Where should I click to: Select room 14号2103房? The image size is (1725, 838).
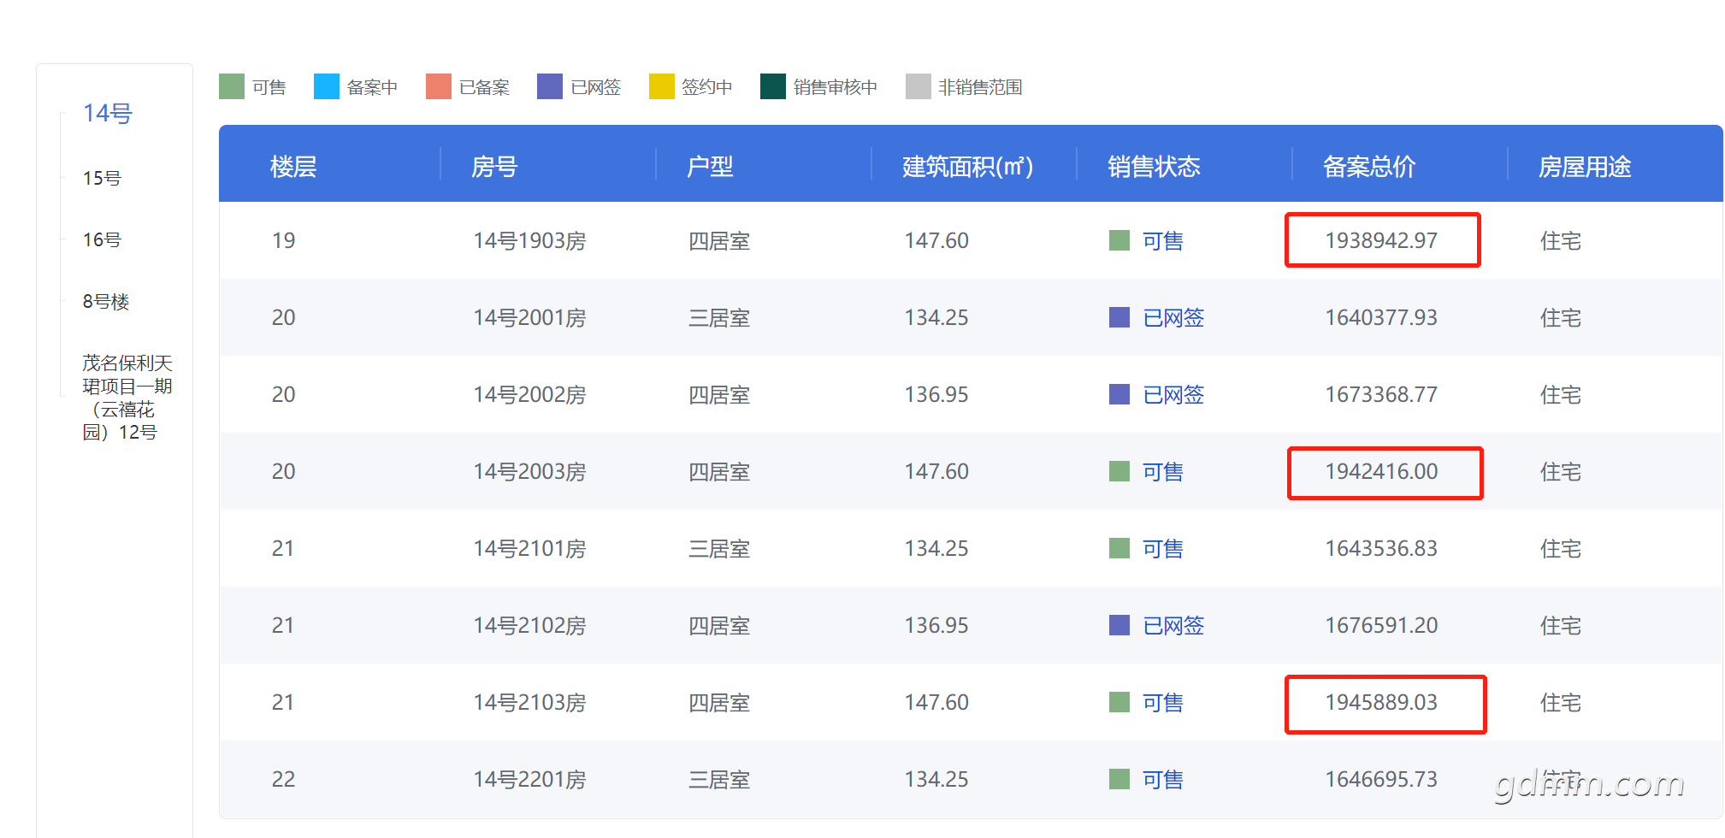pos(529,702)
